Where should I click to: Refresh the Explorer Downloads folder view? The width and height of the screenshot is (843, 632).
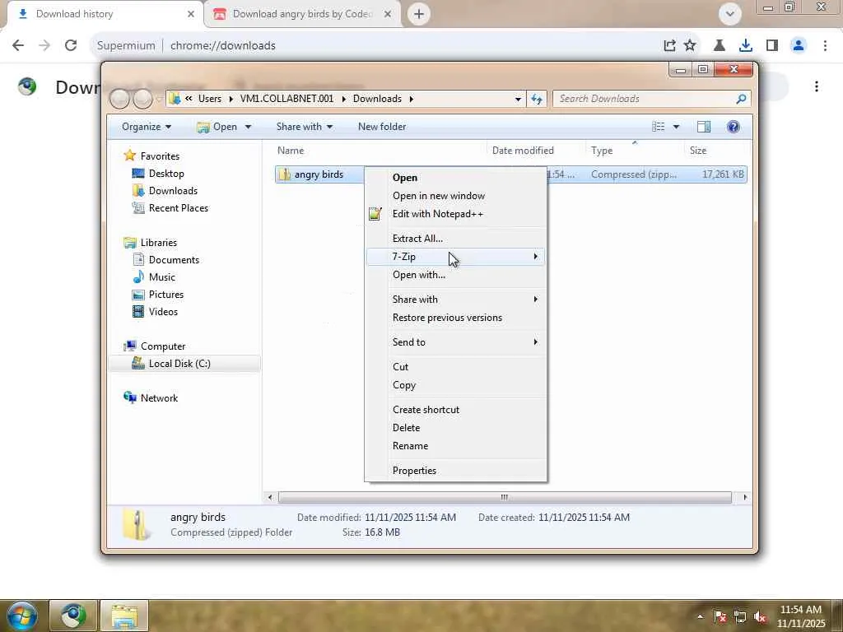[x=537, y=99]
